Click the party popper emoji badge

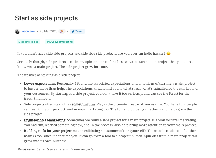click(62, 31)
